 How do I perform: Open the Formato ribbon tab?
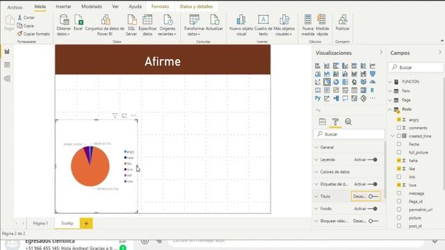tap(160, 6)
